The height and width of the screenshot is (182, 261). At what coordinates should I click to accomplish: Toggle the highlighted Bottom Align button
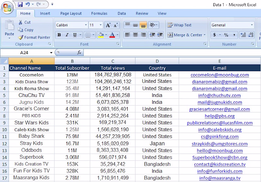click(x=143, y=25)
